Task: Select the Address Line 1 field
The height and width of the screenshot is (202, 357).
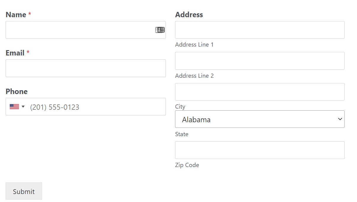Action: tap(260, 30)
